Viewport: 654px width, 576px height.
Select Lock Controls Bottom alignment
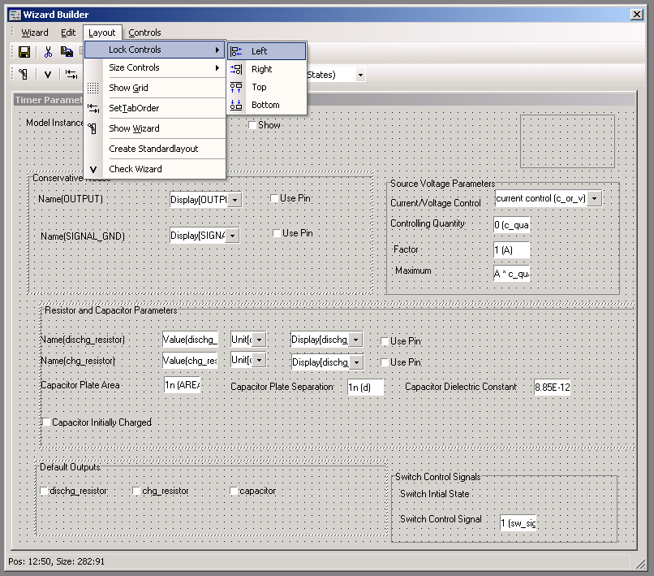click(266, 105)
